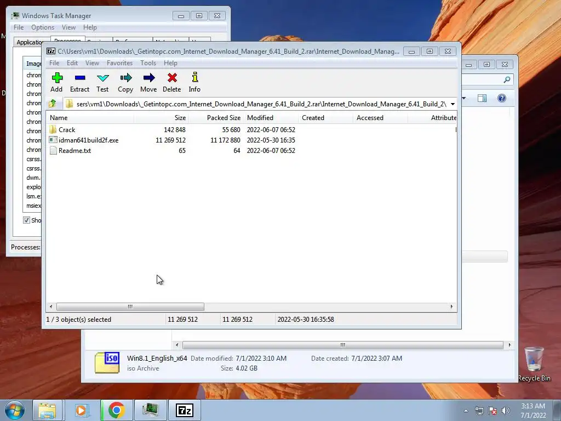Go up one folder level in 7-Zip

(53, 104)
